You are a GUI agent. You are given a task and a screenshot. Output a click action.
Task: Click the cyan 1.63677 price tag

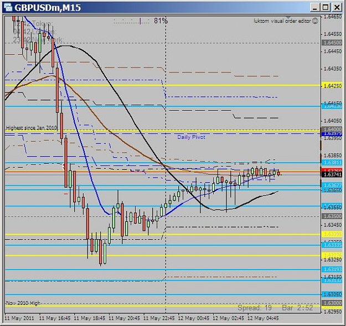coord(332,185)
